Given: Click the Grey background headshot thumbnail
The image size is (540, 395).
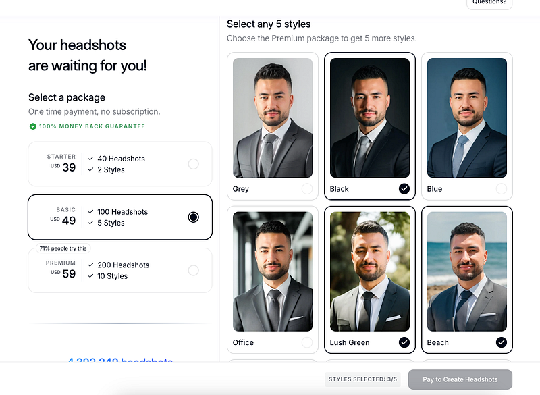Looking at the screenshot, I should click(x=273, y=118).
